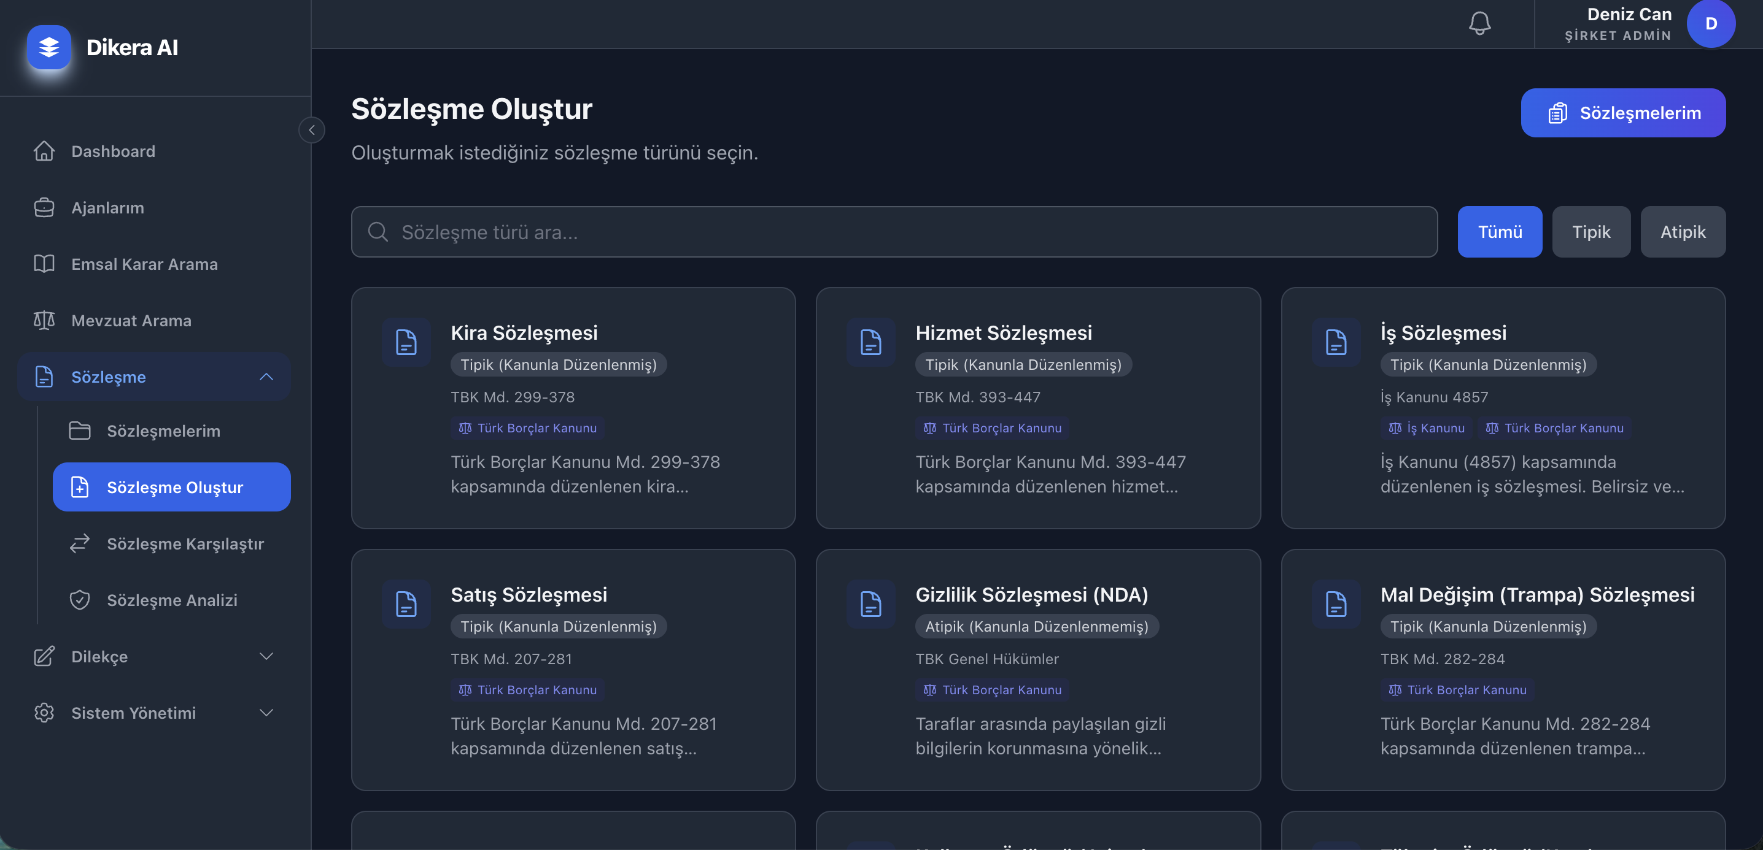Expand the Sistem Yönetimi menu
The width and height of the screenshot is (1763, 850).
click(266, 713)
